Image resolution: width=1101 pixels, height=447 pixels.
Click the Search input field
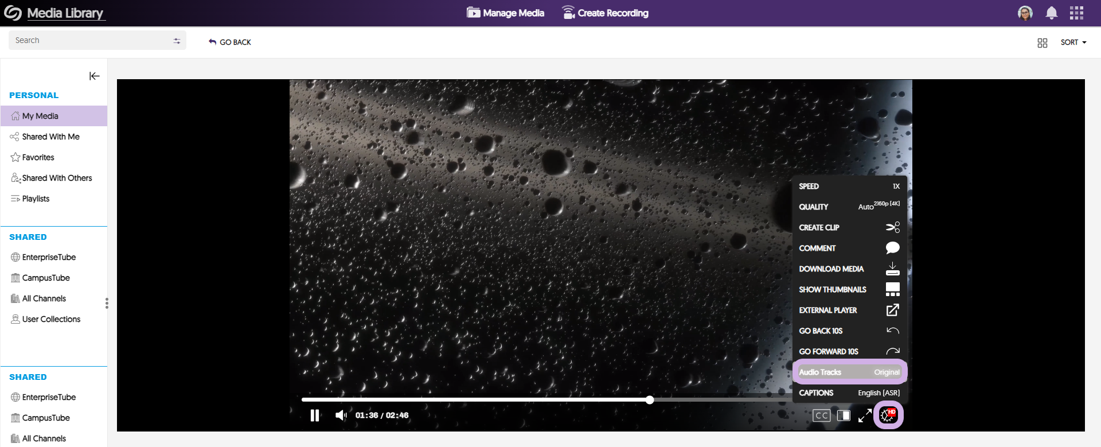(x=92, y=40)
